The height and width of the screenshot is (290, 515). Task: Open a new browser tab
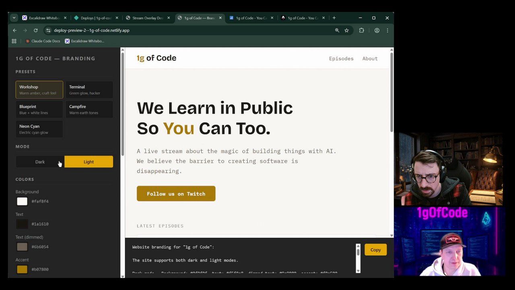point(334,18)
